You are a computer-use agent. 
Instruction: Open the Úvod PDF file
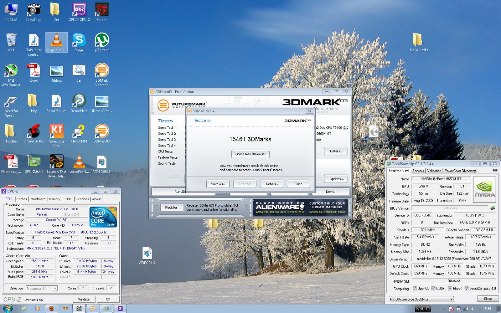click(34, 73)
